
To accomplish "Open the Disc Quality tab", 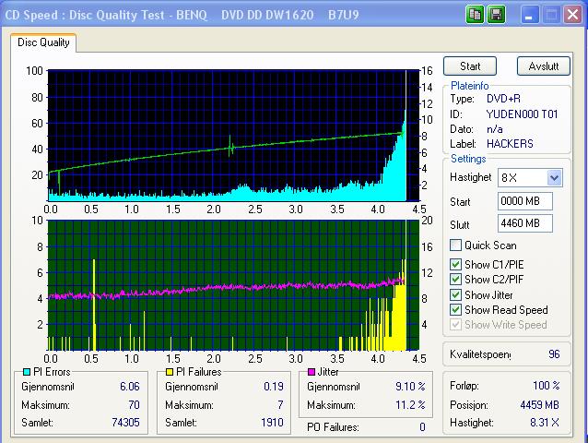I will point(43,42).
